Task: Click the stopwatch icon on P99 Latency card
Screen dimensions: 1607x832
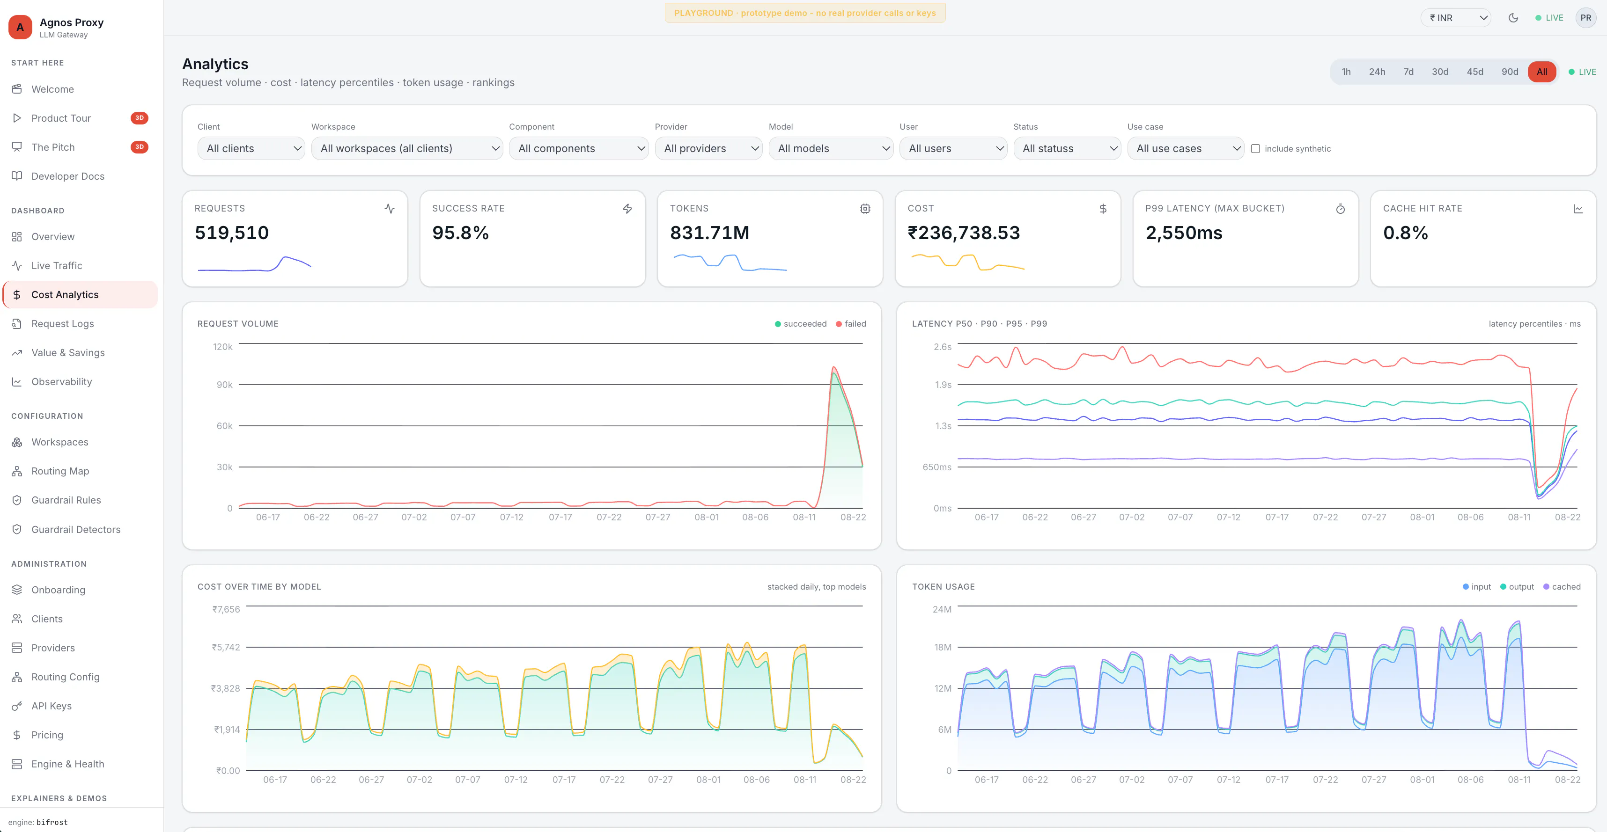Action: pyautogui.click(x=1340, y=209)
